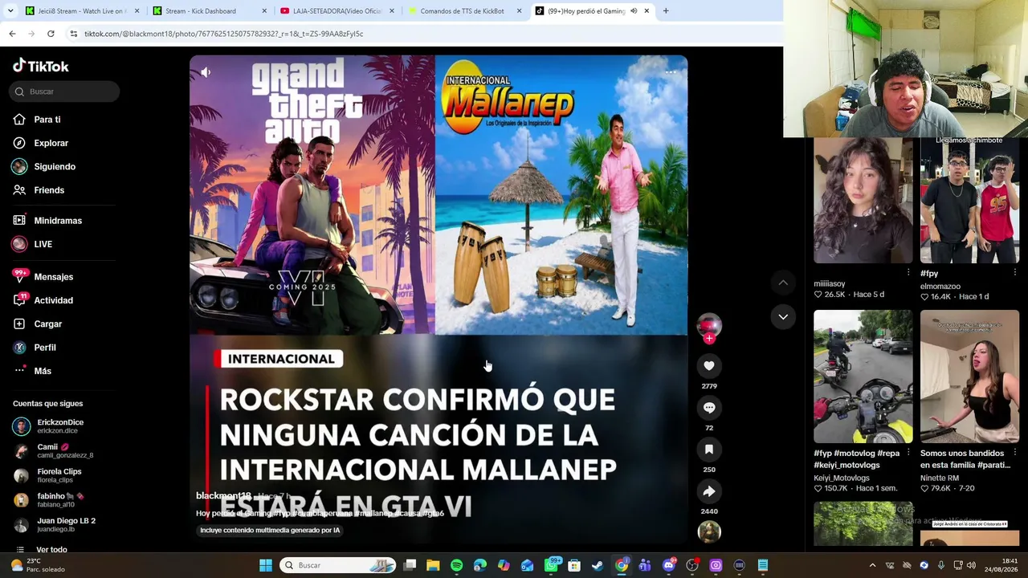
Task: Open options dots for Somos unos bandidos video
Action: click(1014, 453)
